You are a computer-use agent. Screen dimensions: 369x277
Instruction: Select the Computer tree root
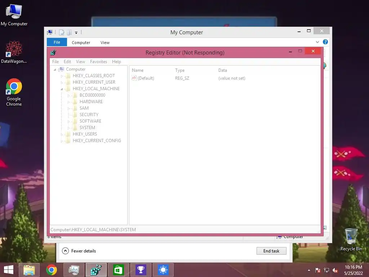pos(76,69)
